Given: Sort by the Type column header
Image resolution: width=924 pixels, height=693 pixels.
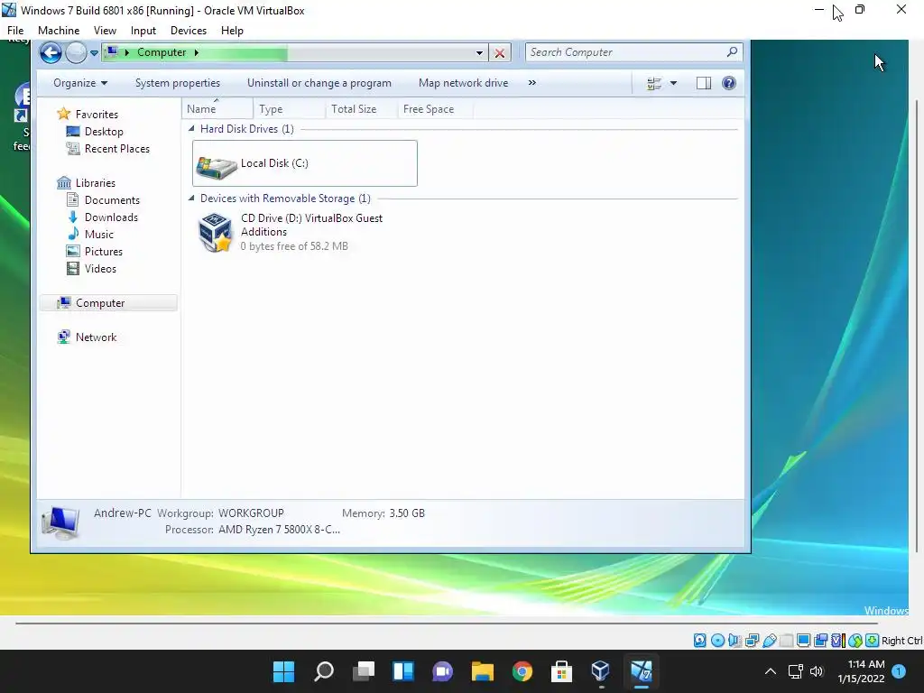Looking at the screenshot, I should [290, 109].
